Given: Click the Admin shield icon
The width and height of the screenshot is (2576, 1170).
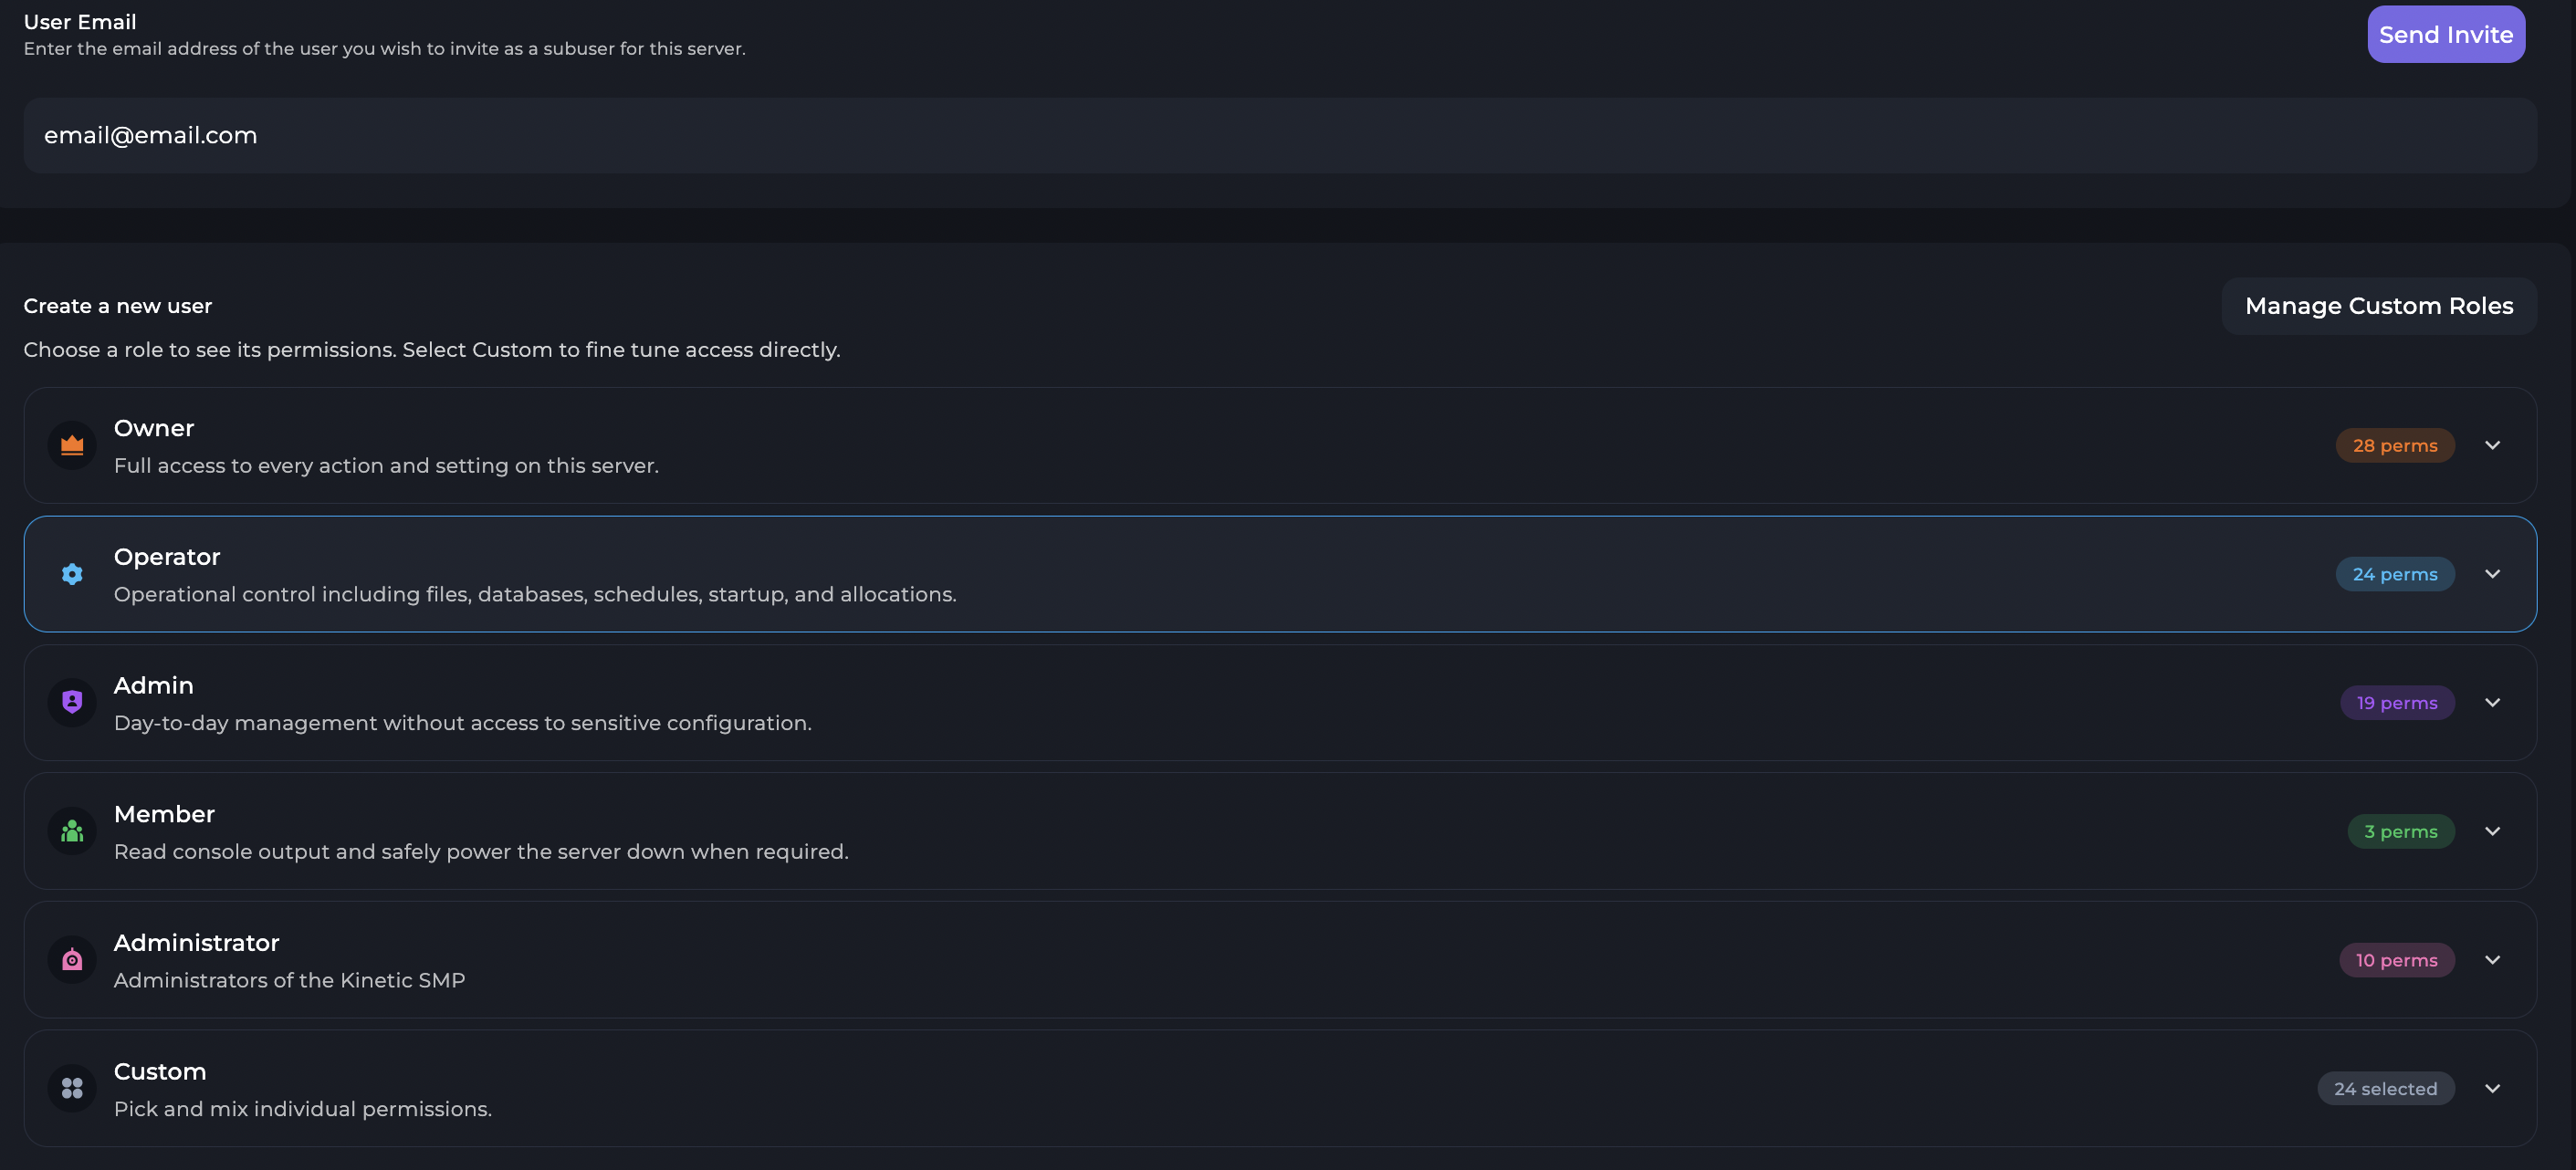Looking at the screenshot, I should click(72, 702).
